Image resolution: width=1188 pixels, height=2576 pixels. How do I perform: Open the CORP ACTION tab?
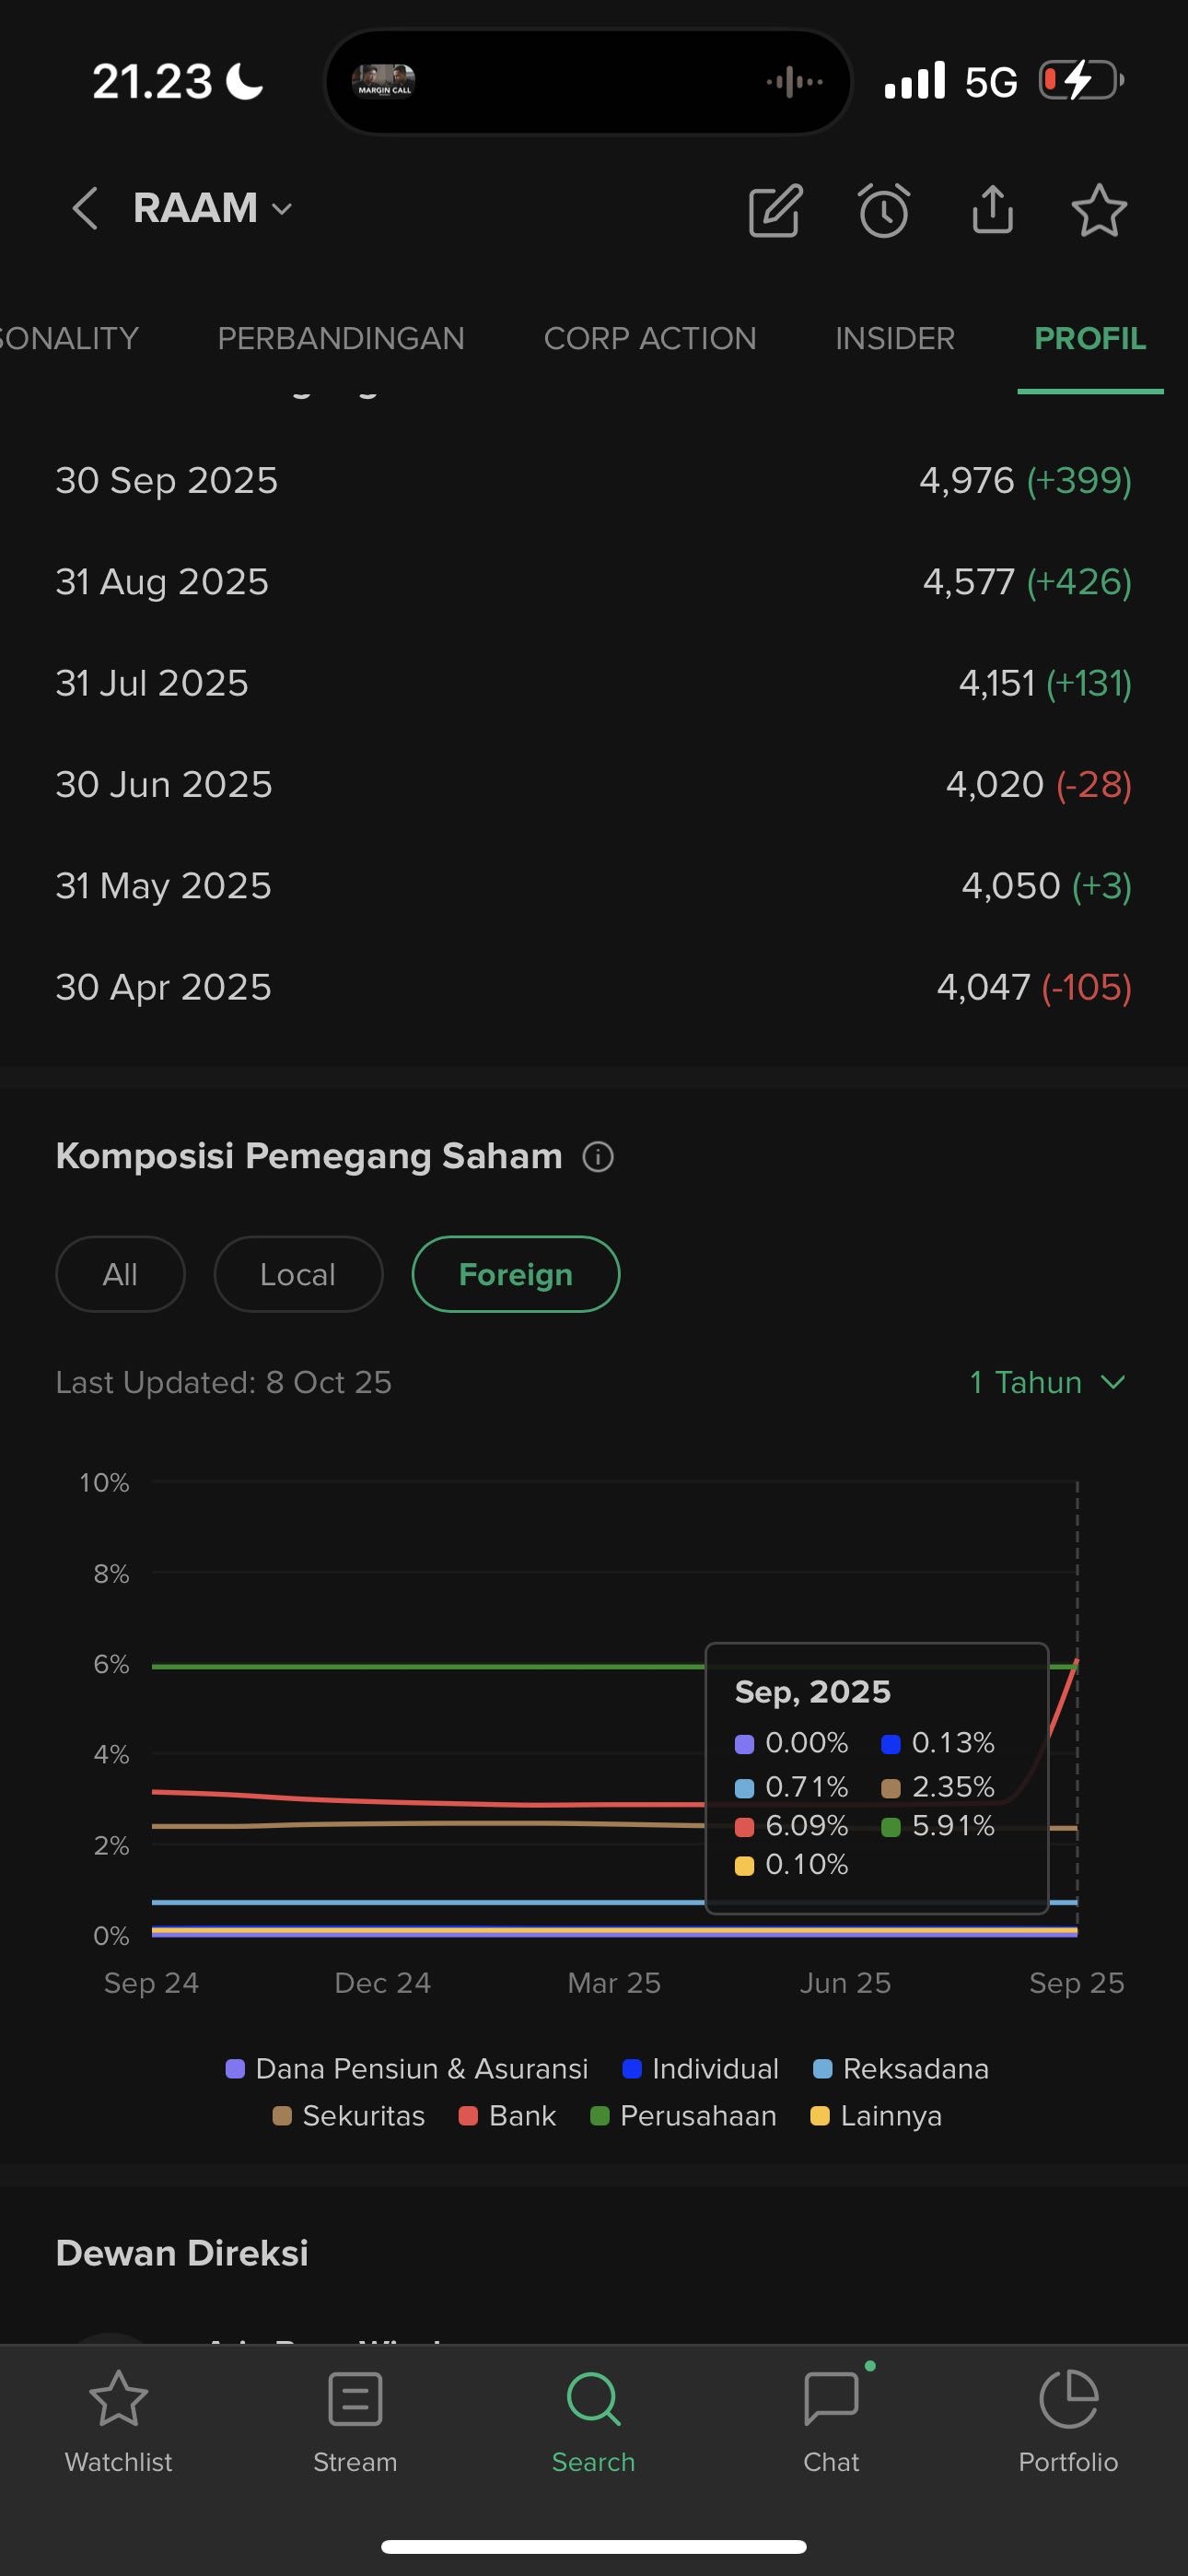tap(650, 339)
